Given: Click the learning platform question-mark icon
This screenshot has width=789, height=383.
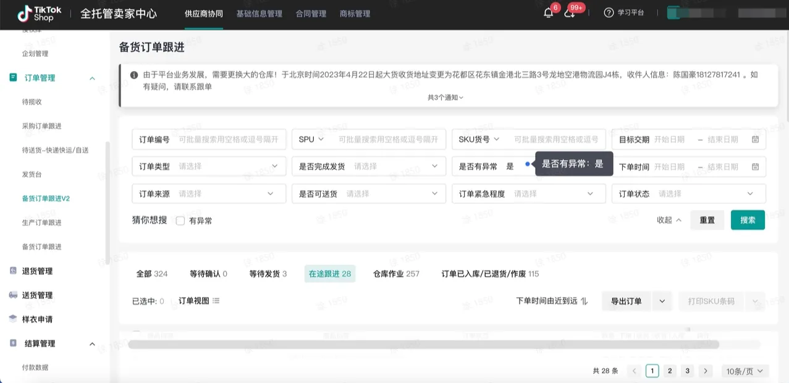Looking at the screenshot, I should pyautogui.click(x=609, y=13).
